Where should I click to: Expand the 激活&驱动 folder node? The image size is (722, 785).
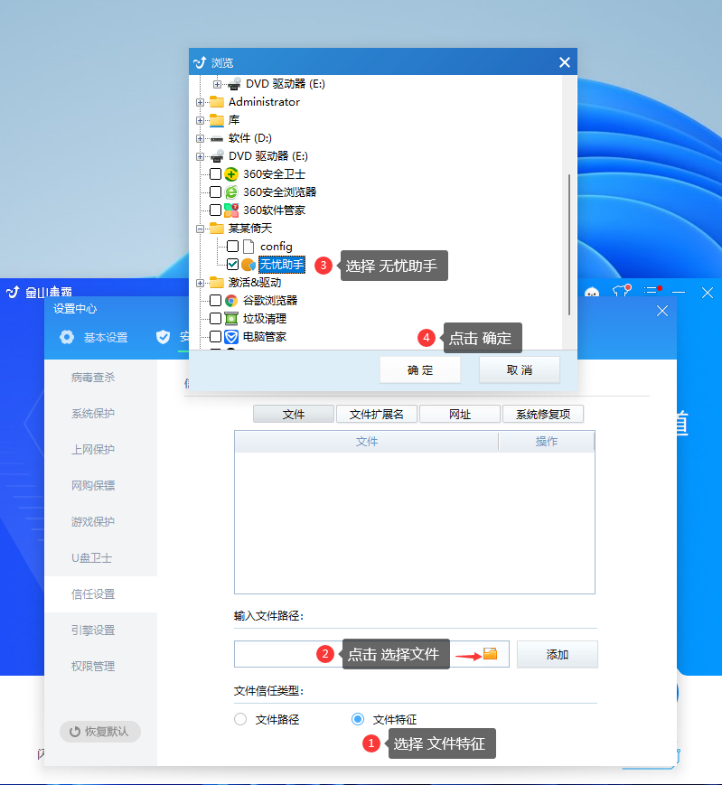tap(200, 283)
